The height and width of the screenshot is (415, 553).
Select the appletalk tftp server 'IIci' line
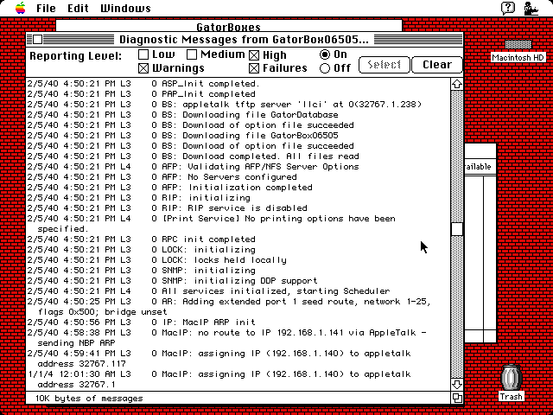click(x=238, y=105)
